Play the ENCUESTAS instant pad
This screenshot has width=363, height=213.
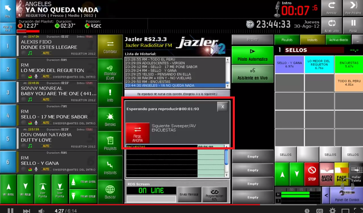349,64
